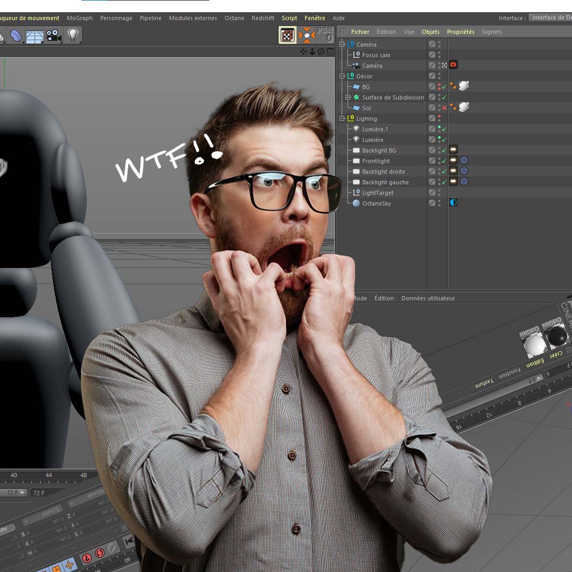This screenshot has height=572, width=572.
Task: Click the protection tag on Caméra row
Action: click(444, 65)
